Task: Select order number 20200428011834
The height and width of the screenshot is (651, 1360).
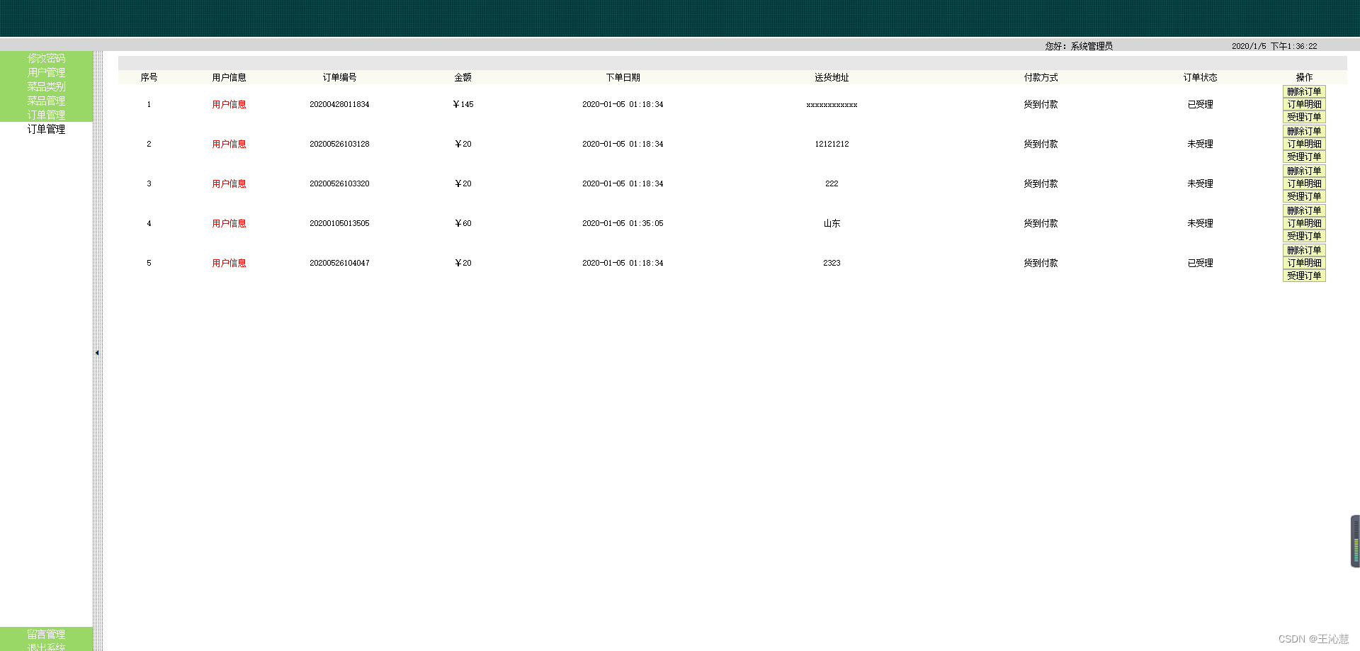Action: pyautogui.click(x=339, y=104)
